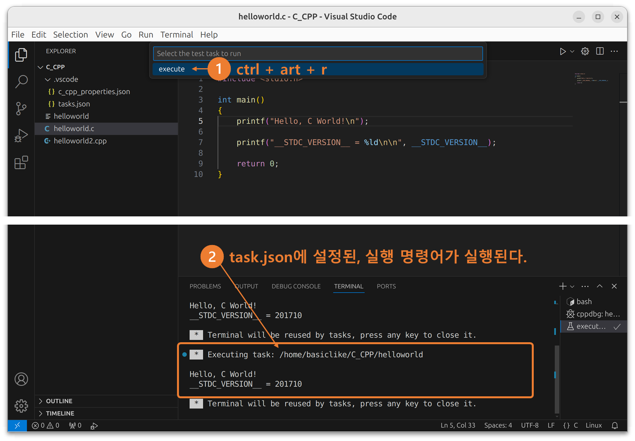Select the bash terminal entry
This screenshot has height=441, width=635.
(x=593, y=301)
